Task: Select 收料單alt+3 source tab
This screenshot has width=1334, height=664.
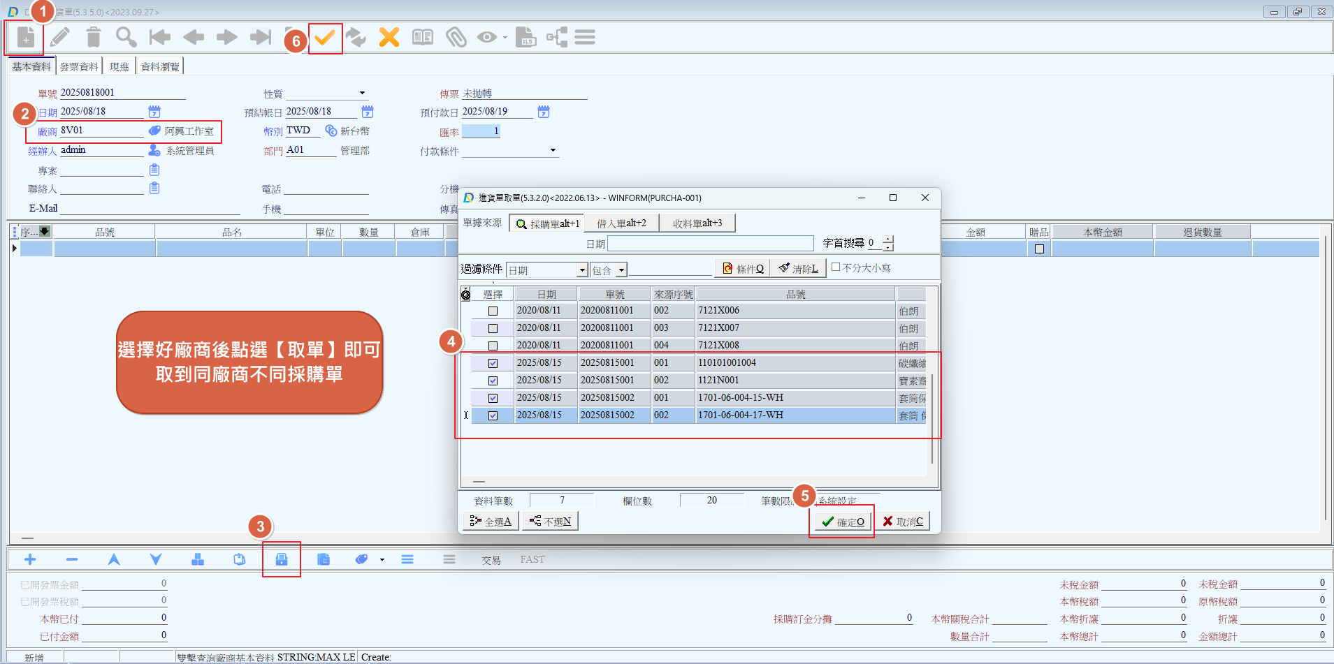Action: pyautogui.click(x=697, y=223)
